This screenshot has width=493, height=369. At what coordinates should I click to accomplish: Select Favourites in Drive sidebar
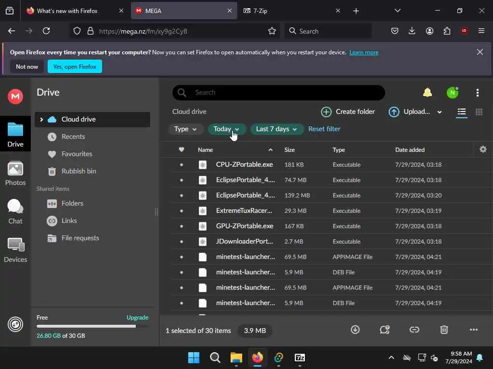(92, 154)
